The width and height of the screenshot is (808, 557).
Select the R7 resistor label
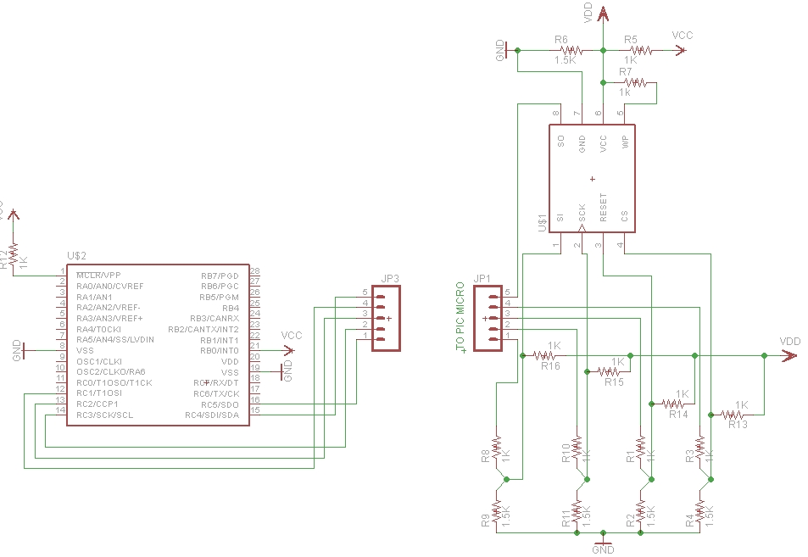(625, 71)
